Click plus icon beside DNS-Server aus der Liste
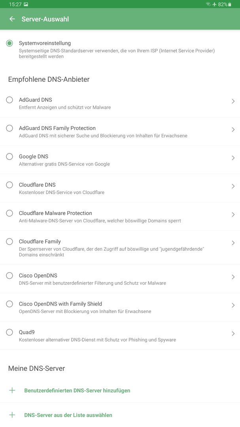 [12, 415]
